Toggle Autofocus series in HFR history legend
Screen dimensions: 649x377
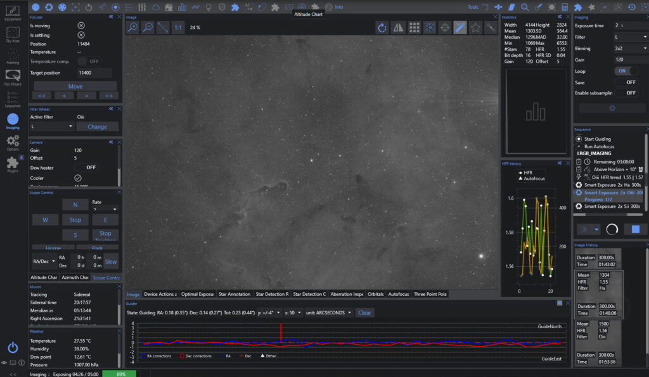532,178
